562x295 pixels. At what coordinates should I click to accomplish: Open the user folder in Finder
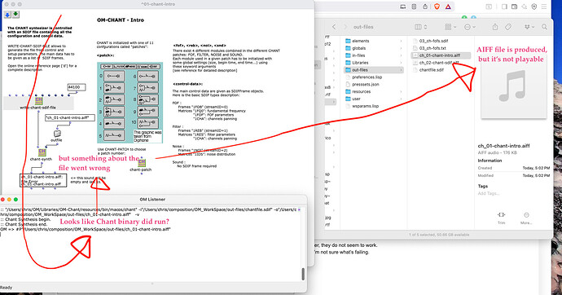pos(356,99)
